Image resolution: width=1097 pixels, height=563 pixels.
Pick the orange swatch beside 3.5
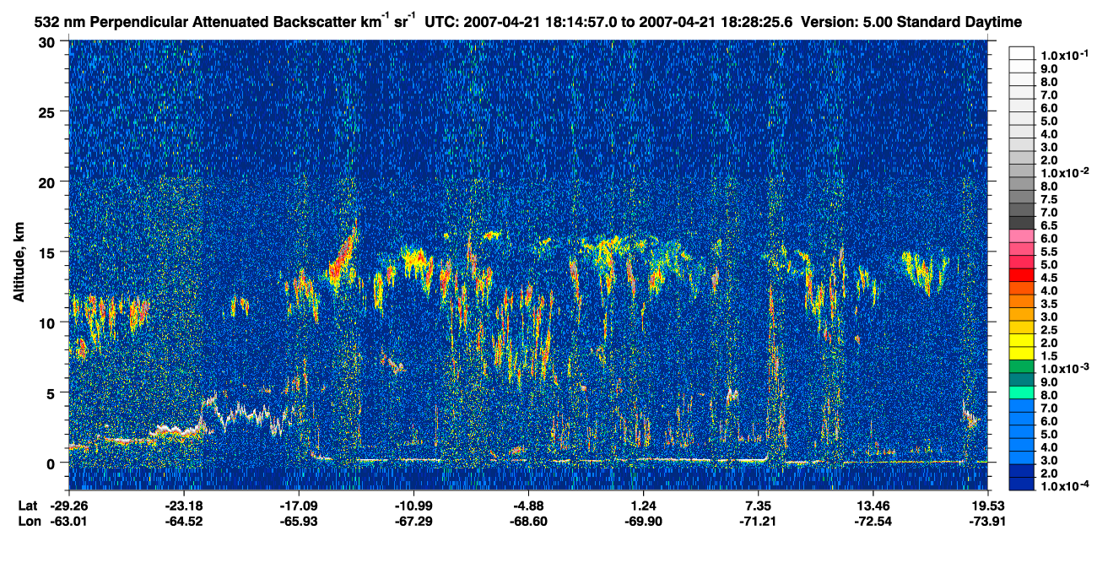1021,302
